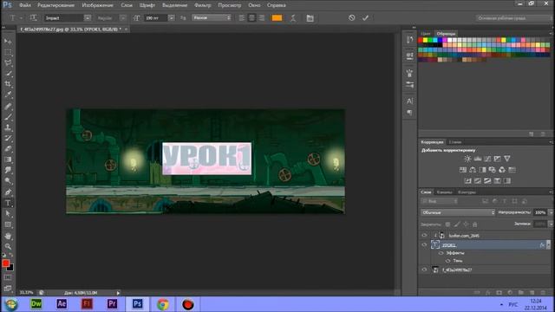Select the Hand tool
This screenshot has height=312, width=555.
click(x=8, y=236)
